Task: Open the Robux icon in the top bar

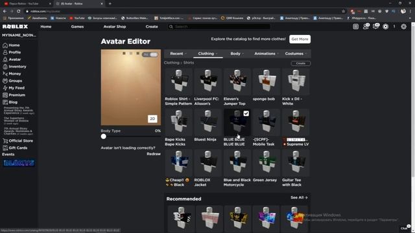Action: 386,27
